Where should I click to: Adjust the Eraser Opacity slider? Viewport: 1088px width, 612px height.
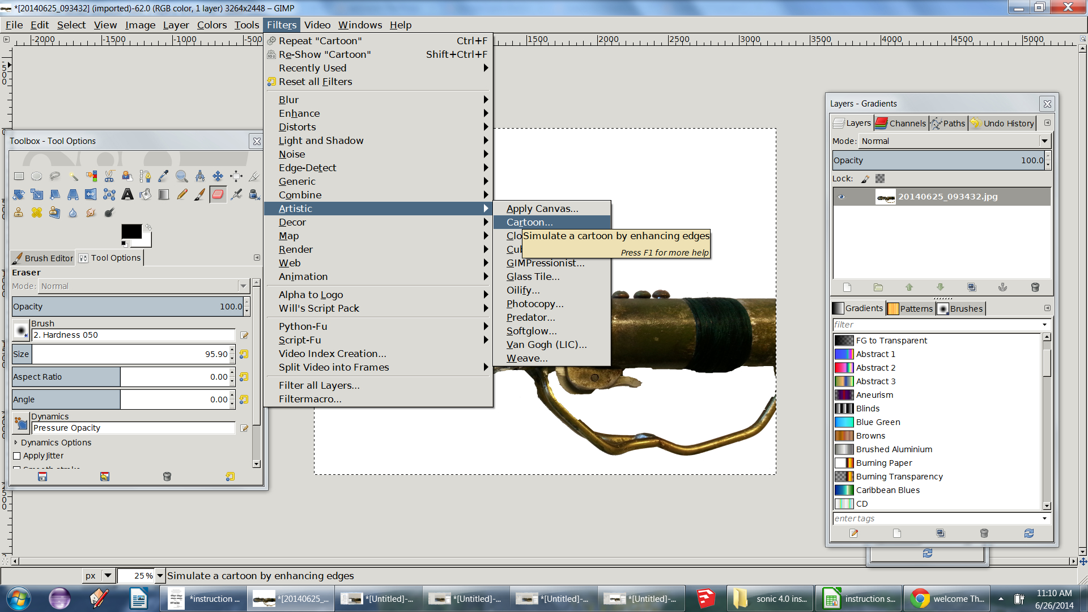pyautogui.click(x=128, y=307)
